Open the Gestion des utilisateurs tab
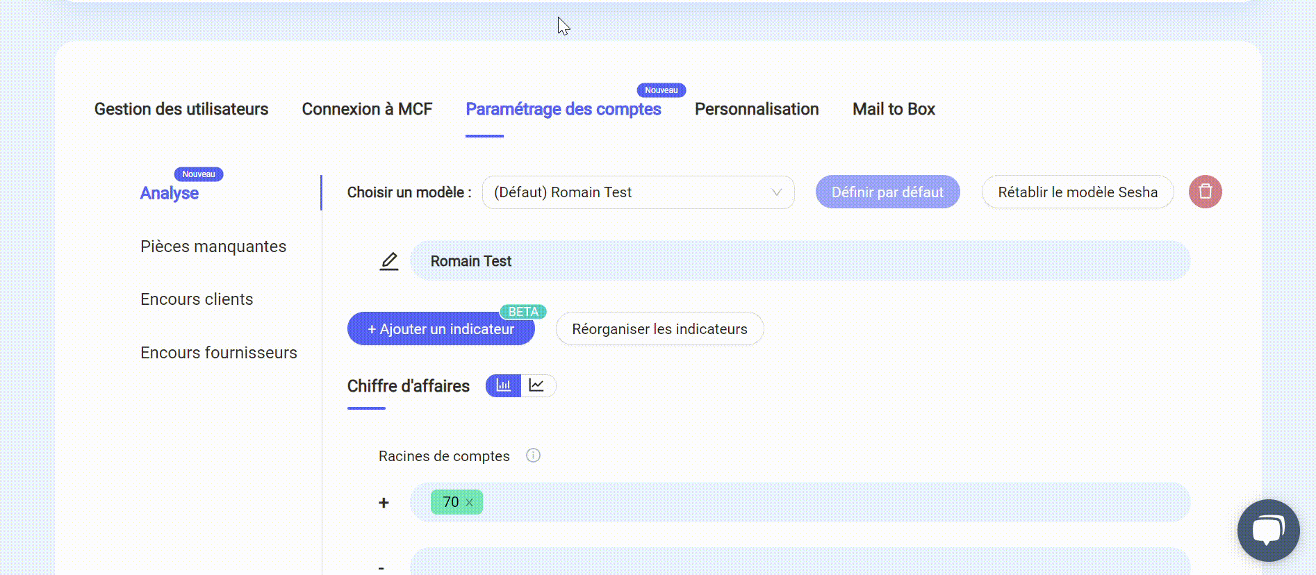 pyautogui.click(x=181, y=109)
